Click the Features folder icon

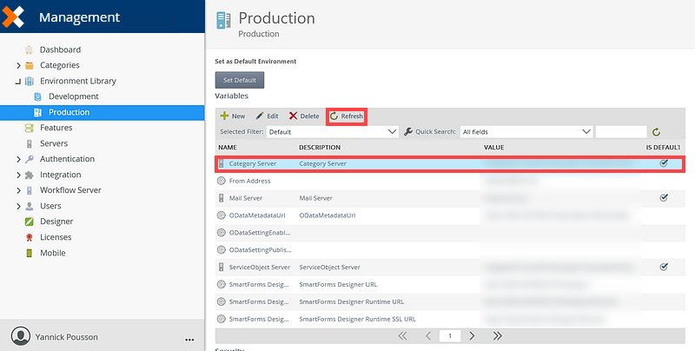[x=30, y=128]
